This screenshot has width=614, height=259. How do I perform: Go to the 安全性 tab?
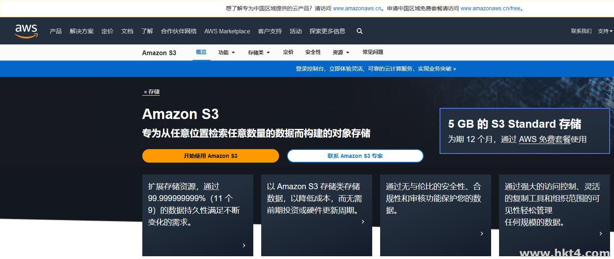point(313,52)
